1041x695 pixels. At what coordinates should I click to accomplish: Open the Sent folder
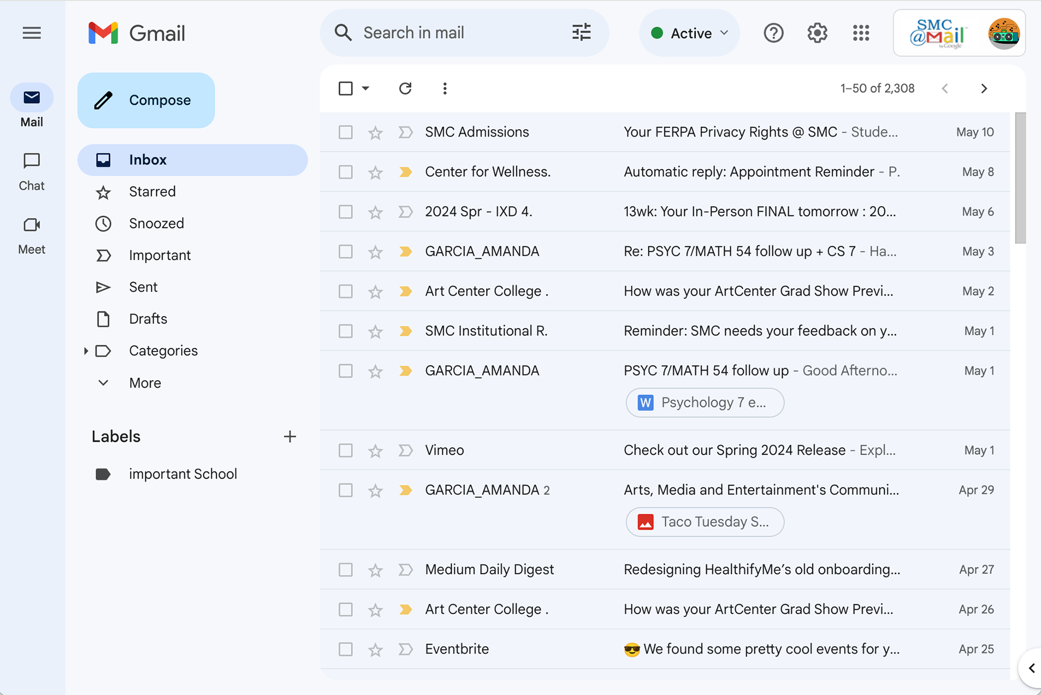pos(192,287)
